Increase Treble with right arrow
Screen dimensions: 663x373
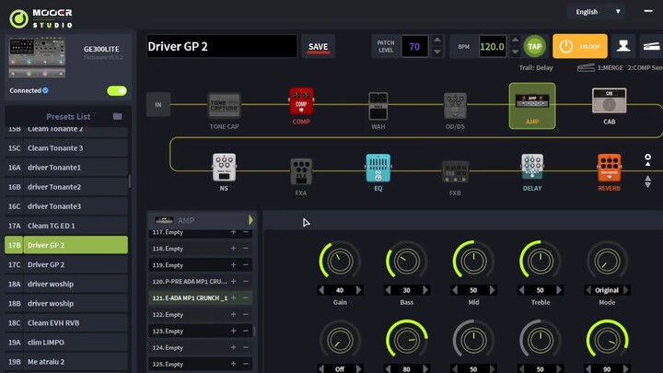click(x=559, y=290)
